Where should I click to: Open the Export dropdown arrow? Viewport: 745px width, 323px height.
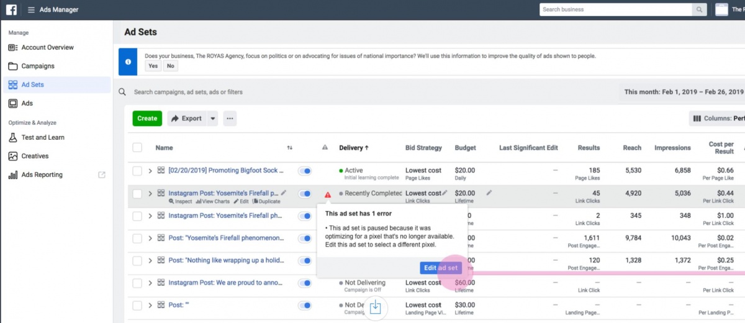(212, 119)
